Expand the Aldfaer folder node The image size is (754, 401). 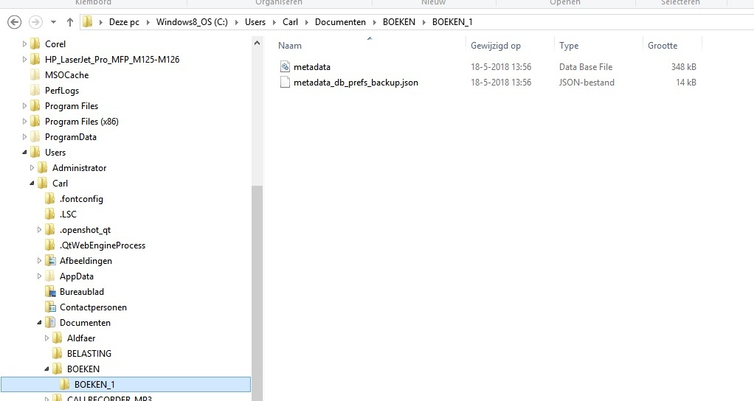(x=47, y=338)
